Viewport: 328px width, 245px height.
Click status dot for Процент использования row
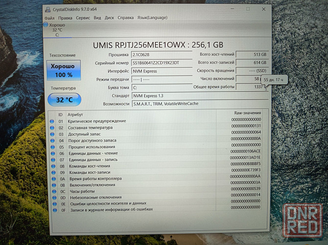tap(53, 147)
